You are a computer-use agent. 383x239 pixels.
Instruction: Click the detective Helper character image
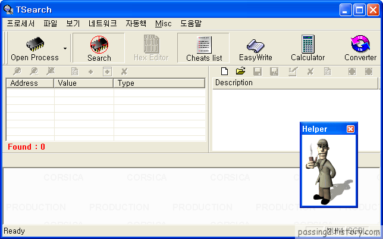tap(329, 171)
